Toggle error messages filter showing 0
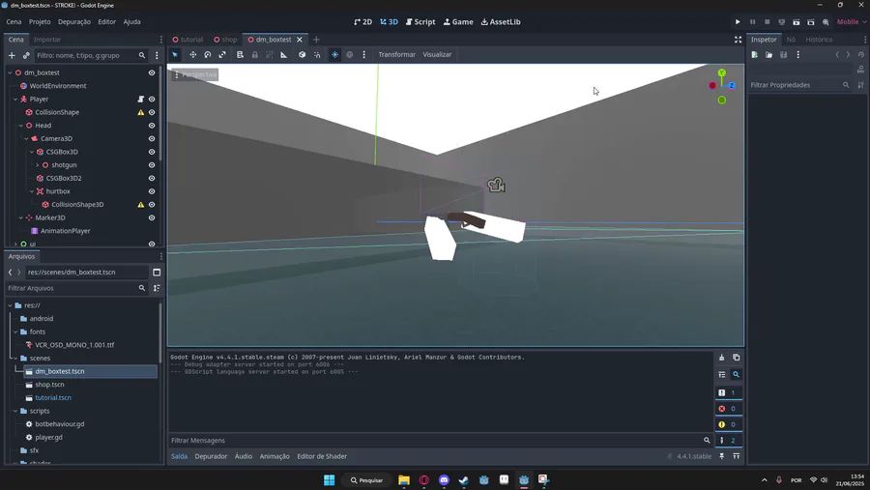870x490 pixels. (729, 409)
